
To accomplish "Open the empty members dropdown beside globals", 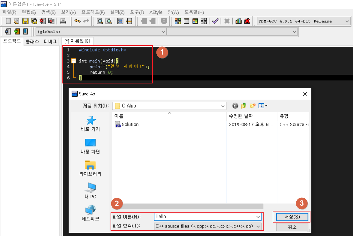I will 294,32.
